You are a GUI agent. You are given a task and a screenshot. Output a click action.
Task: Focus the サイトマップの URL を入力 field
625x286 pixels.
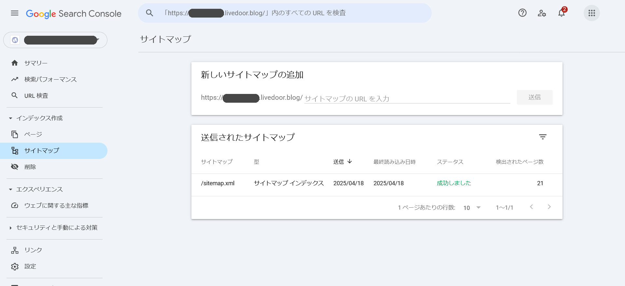407,98
